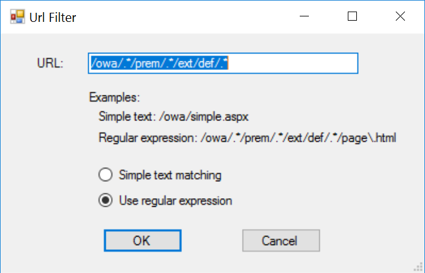Click the "Use regular expression" label text

175,201
